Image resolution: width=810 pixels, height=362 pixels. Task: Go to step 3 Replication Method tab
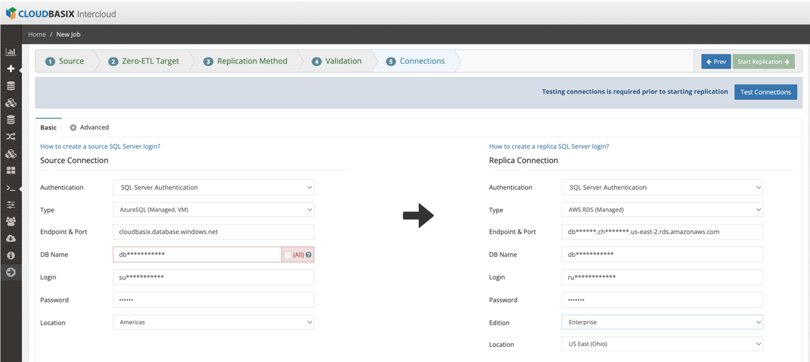coord(245,61)
